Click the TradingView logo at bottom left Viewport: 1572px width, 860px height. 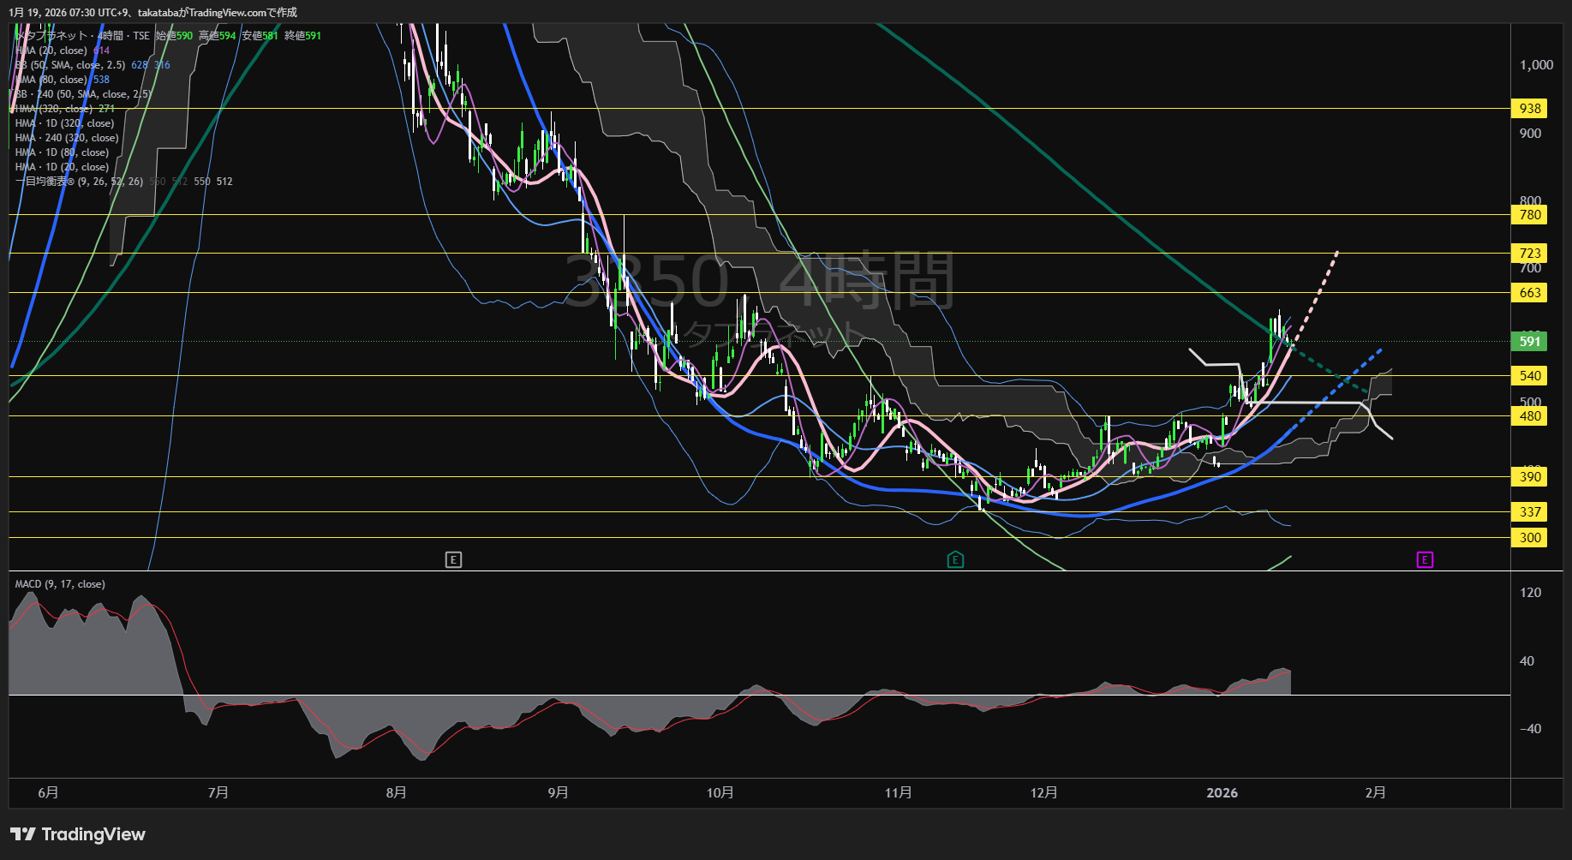78,834
